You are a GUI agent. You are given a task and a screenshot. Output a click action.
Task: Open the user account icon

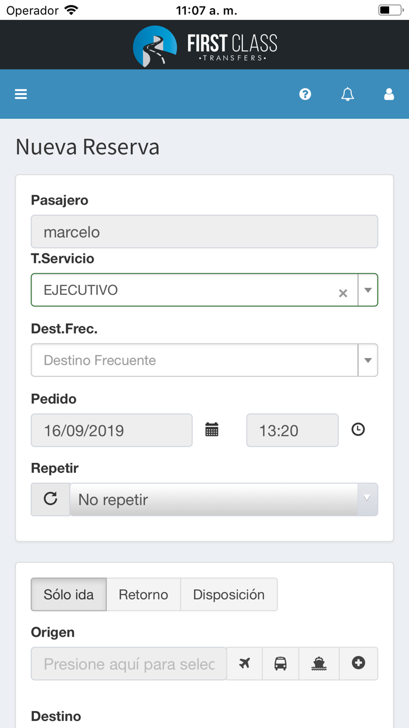[389, 94]
